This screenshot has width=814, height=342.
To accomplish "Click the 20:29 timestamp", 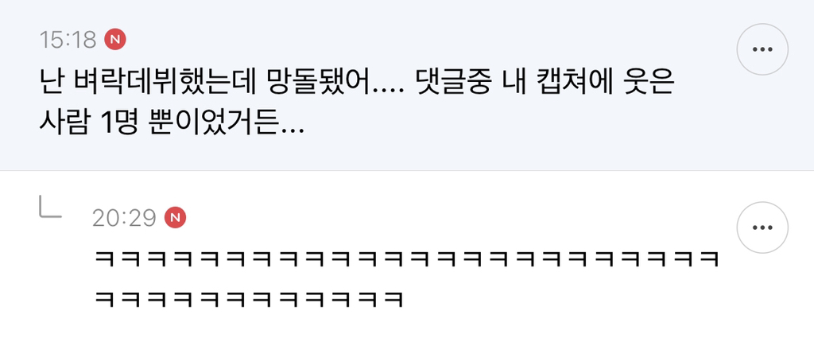I will coord(124,218).
